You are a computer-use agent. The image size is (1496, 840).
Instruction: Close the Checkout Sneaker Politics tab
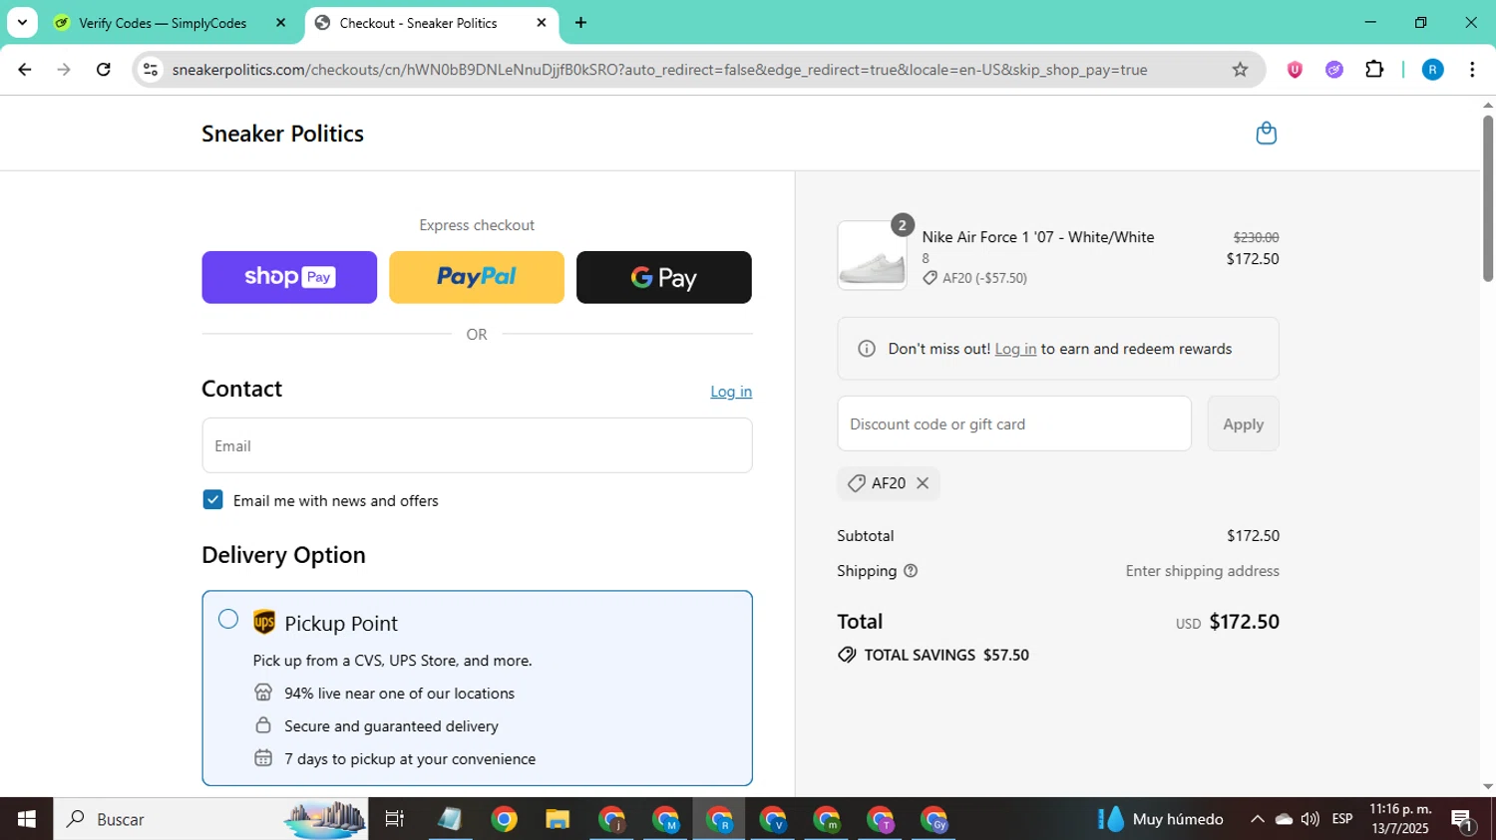pos(542,23)
